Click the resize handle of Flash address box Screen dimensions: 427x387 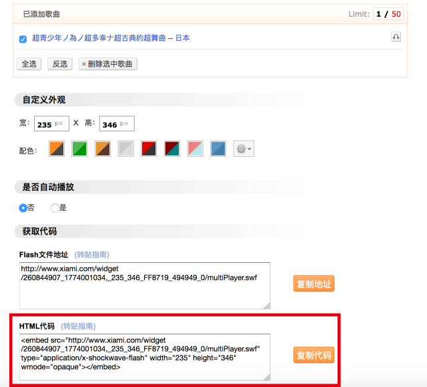(267, 306)
